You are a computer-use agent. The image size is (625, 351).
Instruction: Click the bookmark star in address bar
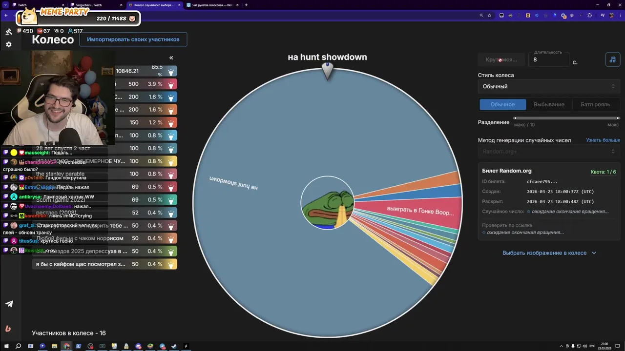(x=489, y=15)
